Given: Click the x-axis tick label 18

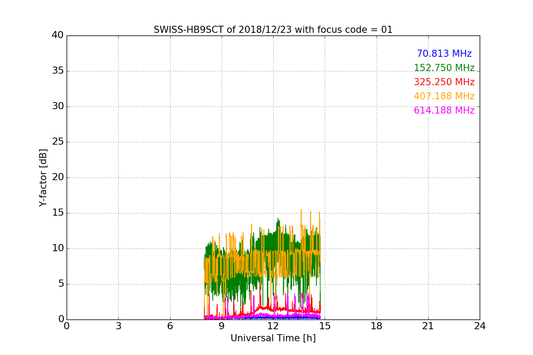Looking at the screenshot, I should tap(377, 326).
